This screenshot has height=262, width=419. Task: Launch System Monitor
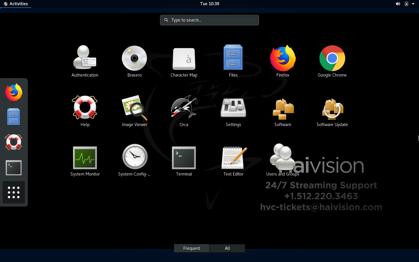85,157
